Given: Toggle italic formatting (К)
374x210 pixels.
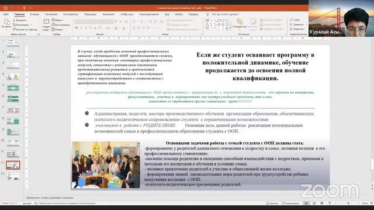Looking at the screenshot, I should coord(81,28).
